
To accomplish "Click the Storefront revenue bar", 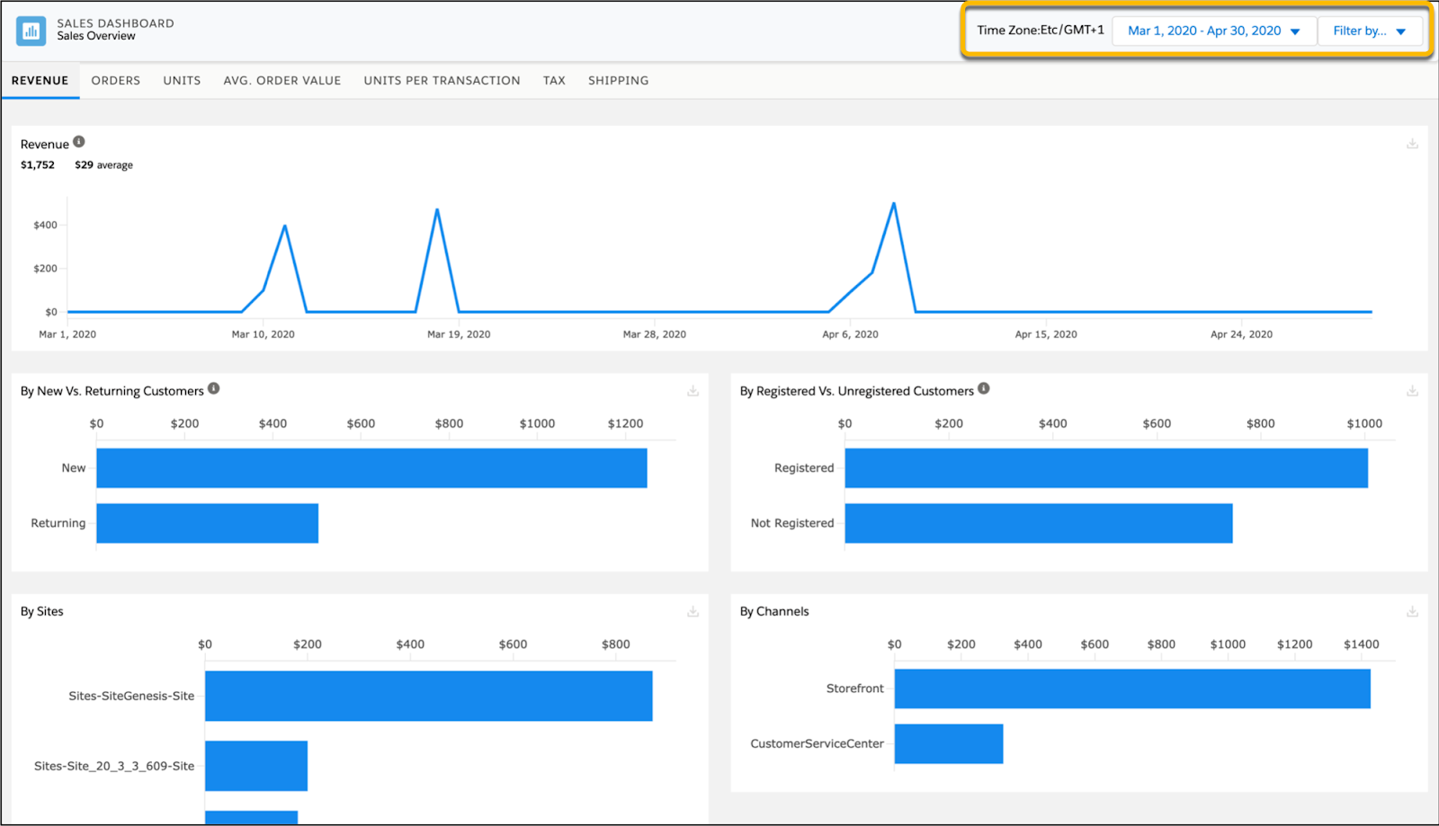I will [1131, 688].
